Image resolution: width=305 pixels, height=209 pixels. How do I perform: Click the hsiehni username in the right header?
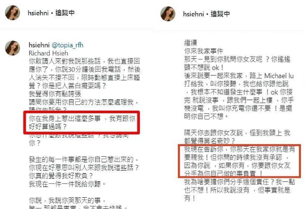point(193,14)
